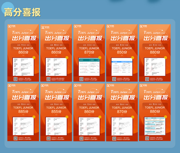The image size is (180, 153).
Task: Click the 885分 score text
Action: pyautogui.click(x=23, y=111)
